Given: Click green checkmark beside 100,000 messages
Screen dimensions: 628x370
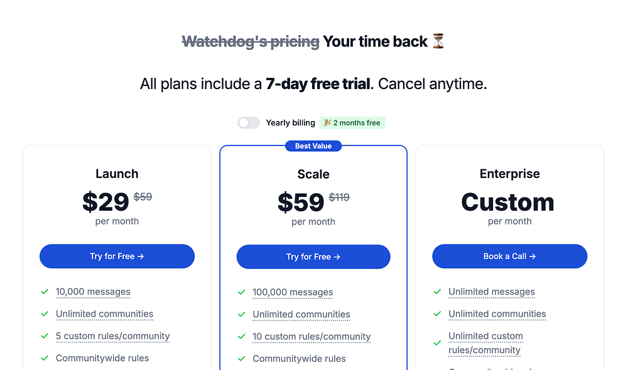Looking at the screenshot, I should click(242, 292).
